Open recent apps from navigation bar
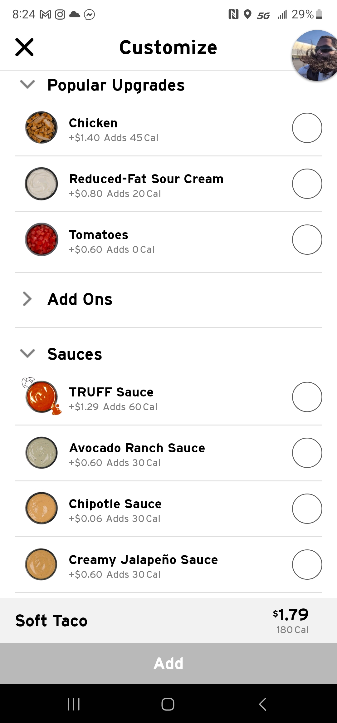This screenshot has width=337, height=723. (74, 704)
